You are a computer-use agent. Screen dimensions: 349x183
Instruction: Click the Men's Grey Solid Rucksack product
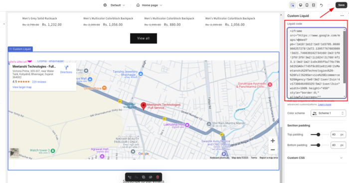pos(39,18)
